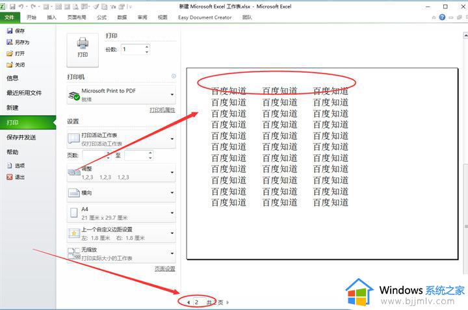Switch to 开始 (Home) ribbon tab

point(31,18)
